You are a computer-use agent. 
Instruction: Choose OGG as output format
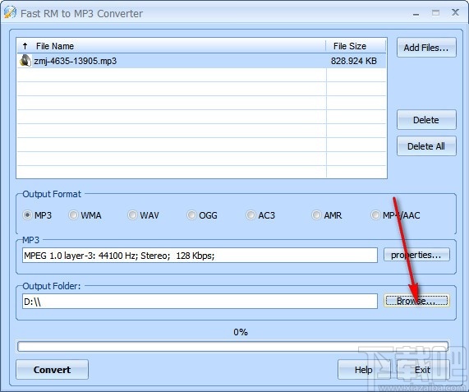191,214
